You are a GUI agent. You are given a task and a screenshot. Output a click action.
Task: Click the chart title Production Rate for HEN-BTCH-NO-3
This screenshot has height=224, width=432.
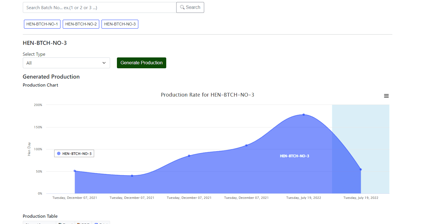207,95
